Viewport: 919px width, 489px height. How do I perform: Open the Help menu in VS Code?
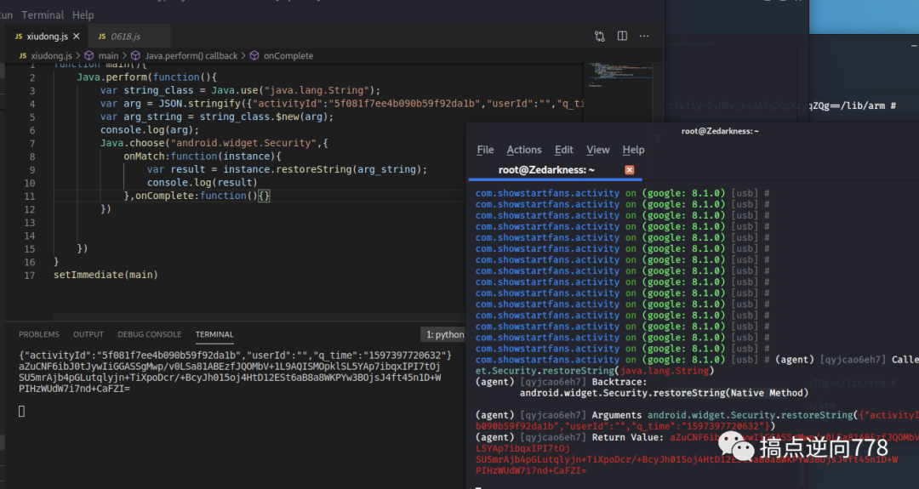[x=83, y=14]
